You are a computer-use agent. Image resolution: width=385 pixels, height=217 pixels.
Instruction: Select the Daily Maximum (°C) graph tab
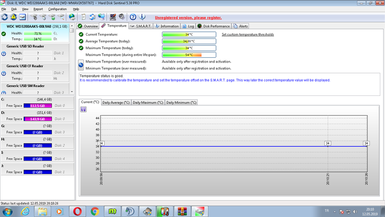tap(148, 102)
